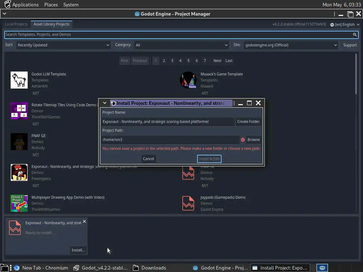Go to page 7
This screenshot has height=272, width=363.
[205, 61]
